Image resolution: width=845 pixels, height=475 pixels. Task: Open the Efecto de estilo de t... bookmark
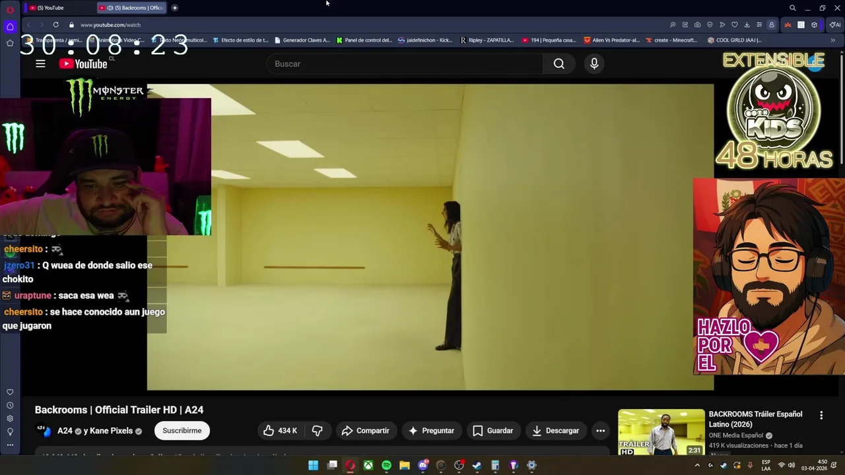(240, 40)
